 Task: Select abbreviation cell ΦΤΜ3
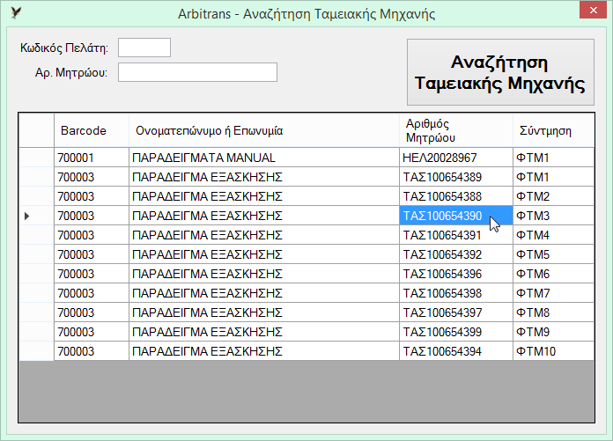click(x=553, y=216)
